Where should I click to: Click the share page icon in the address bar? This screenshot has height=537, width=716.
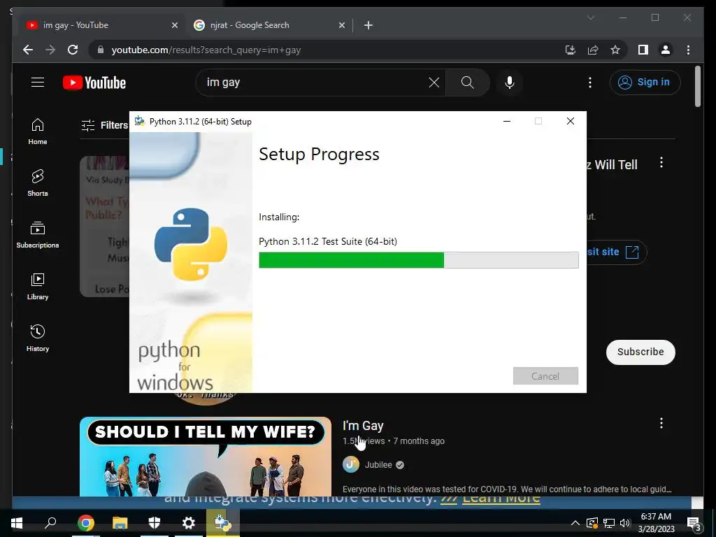click(593, 50)
